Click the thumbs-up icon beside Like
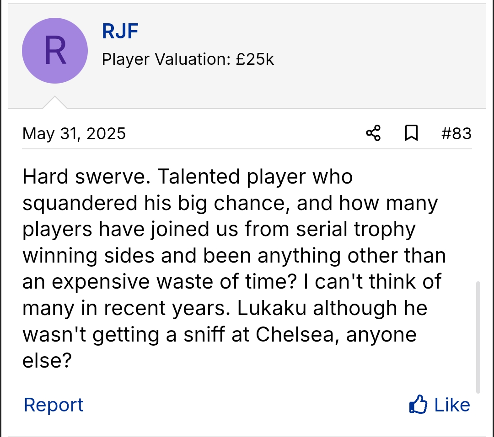Image resolution: width=494 pixels, height=437 pixels. click(418, 405)
